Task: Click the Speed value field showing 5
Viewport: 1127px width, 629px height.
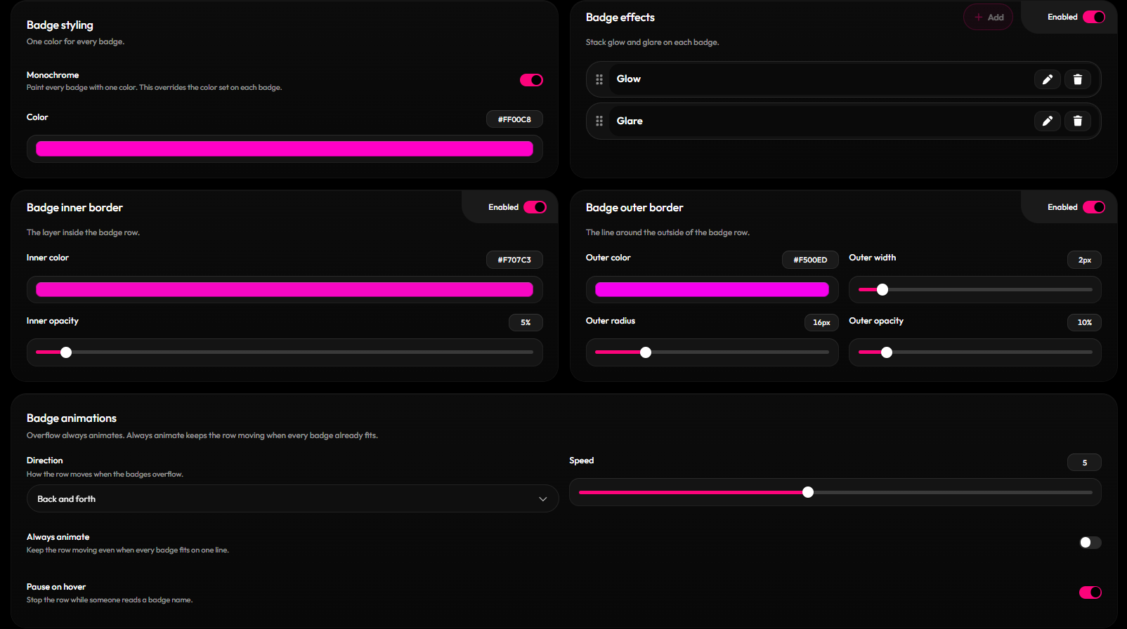Action: pos(1084,463)
